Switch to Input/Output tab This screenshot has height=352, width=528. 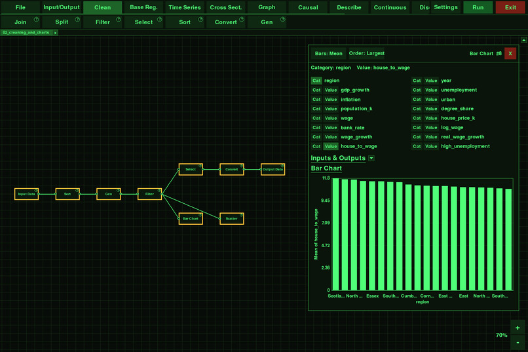(x=62, y=7)
